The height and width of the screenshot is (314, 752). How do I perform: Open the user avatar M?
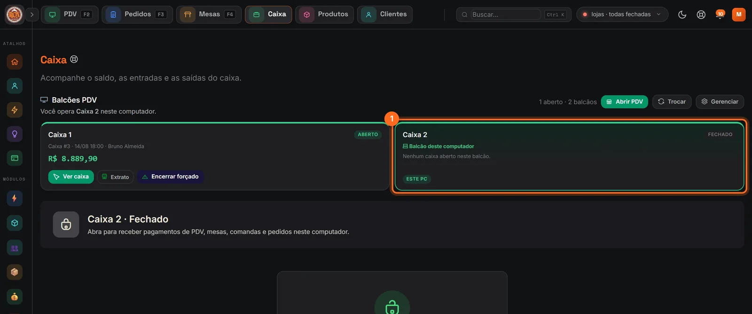point(739,15)
